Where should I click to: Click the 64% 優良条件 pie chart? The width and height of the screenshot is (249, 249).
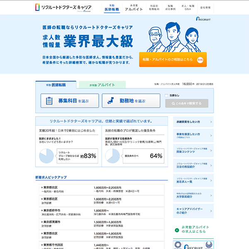[112, 156]
